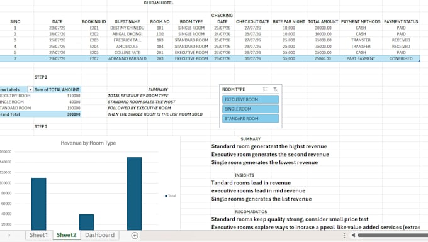
Task: Switch to Dashboard tab
Action: coord(99,235)
